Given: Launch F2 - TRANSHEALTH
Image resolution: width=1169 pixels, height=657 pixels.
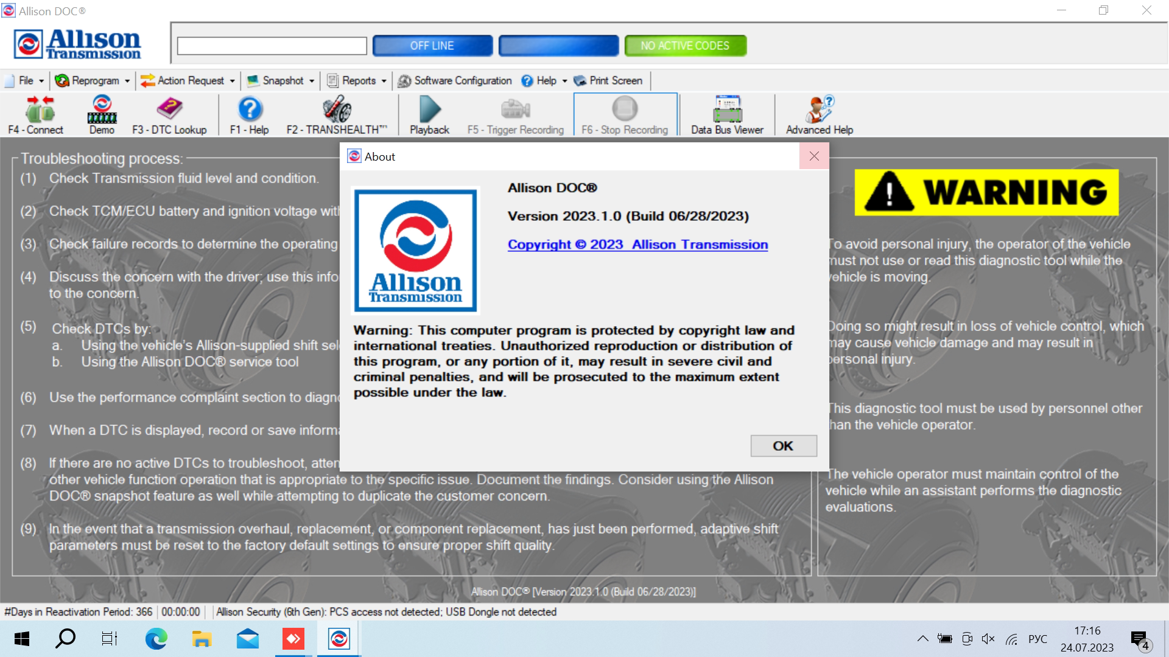Looking at the screenshot, I should pyautogui.click(x=337, y=114).
